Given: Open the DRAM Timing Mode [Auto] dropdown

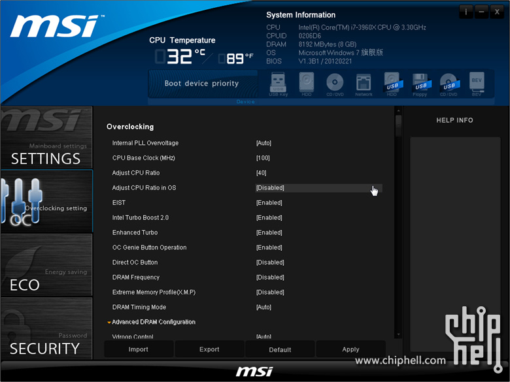Looking at the screenshot, I should 263,308.
